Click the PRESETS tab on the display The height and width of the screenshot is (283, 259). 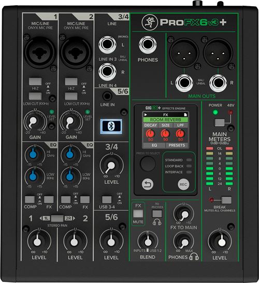(x=177, y=145)
